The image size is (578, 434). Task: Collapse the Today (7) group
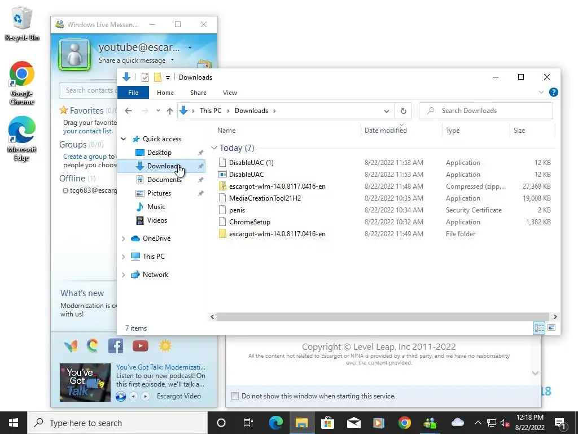pyautogui.click(x=214, y=148)
